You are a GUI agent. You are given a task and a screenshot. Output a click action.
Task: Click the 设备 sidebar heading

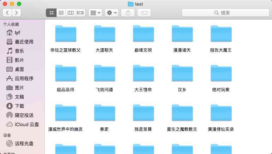point(7,135)
